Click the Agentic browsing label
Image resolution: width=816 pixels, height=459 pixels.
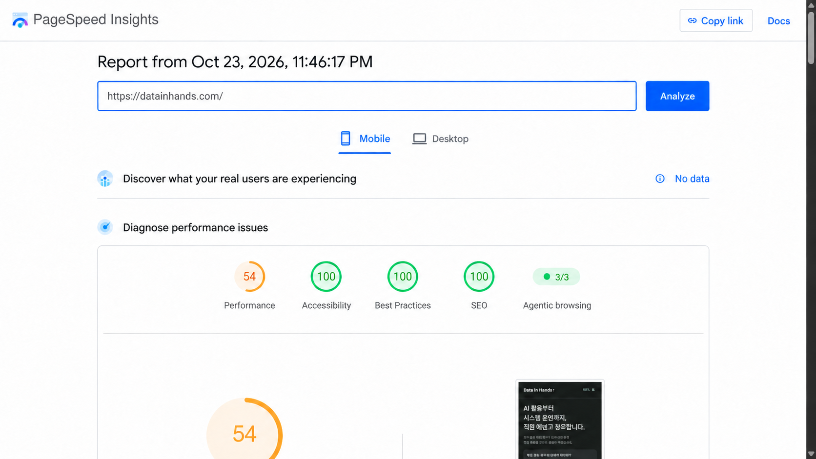click(557, 305)
